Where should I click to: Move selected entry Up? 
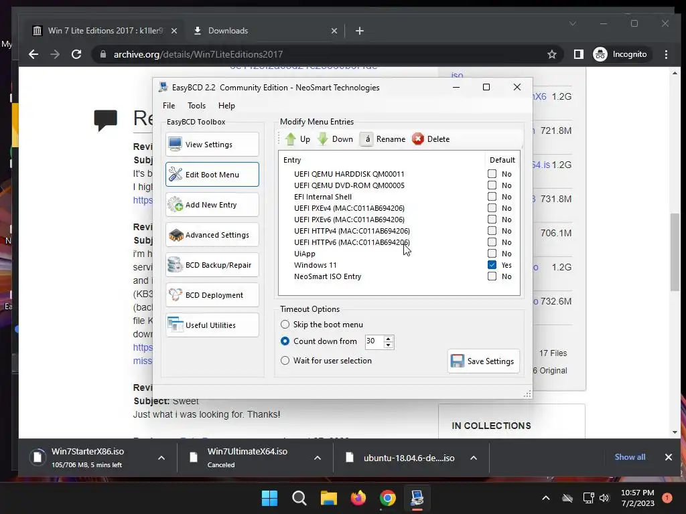coord(297,139)
